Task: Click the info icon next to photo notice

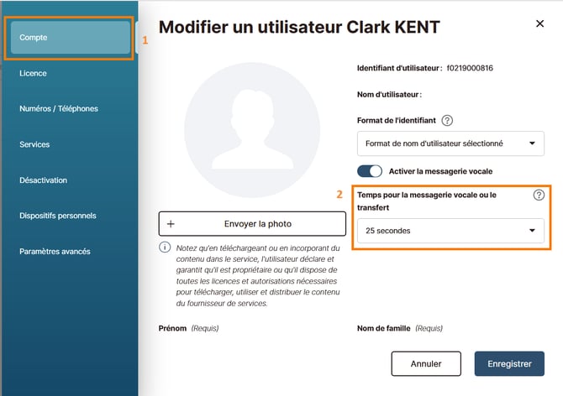Action: pos(165,247)
